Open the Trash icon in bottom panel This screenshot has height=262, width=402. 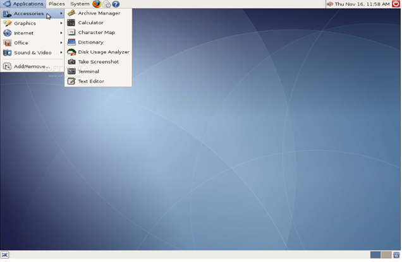[x=396, y=255]
